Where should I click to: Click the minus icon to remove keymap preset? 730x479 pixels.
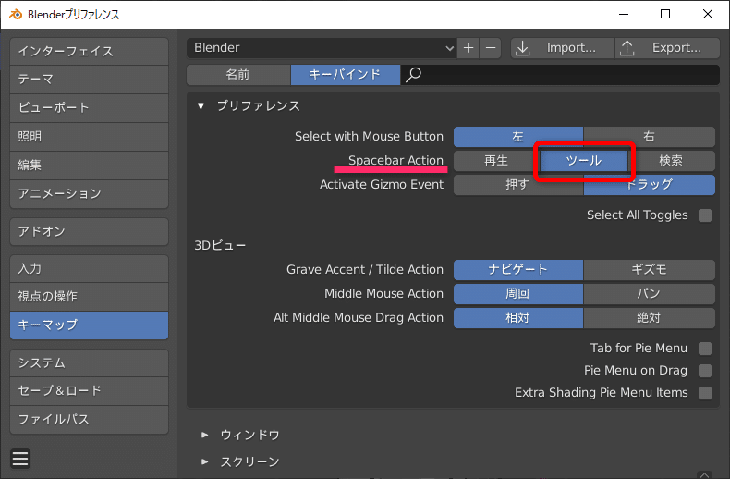click(x=491, y=48)
